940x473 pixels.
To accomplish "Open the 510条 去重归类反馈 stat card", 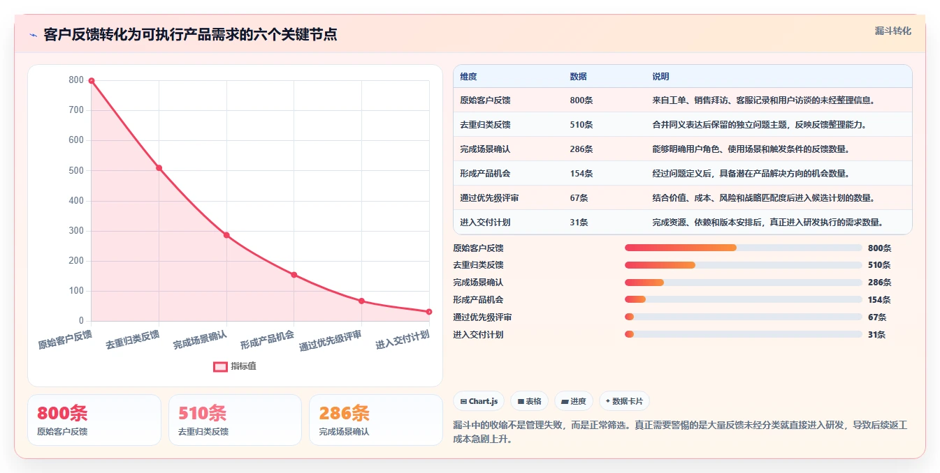I will tap(235, 420).
